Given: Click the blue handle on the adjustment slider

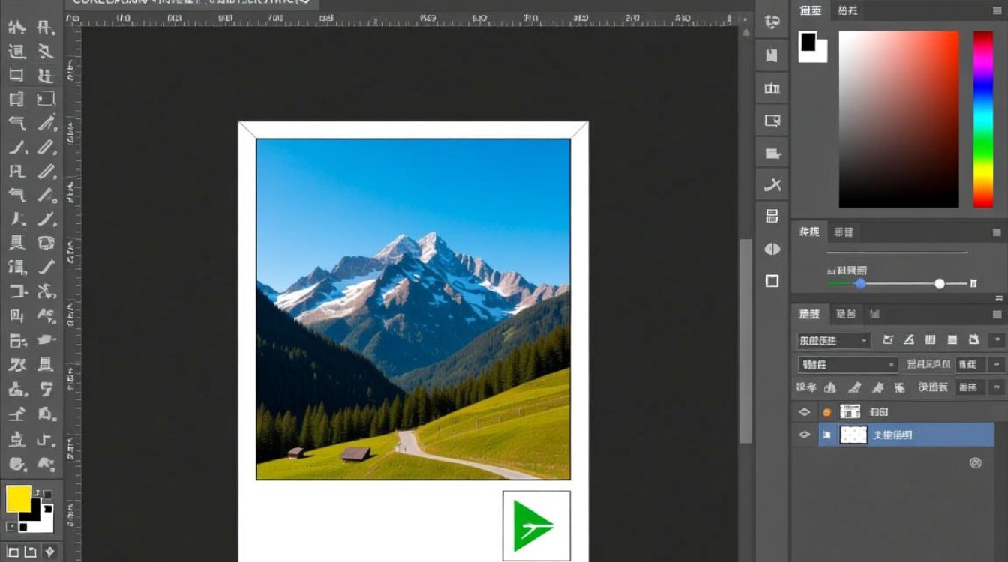Looking at the screenshot, I should [860, 283].
